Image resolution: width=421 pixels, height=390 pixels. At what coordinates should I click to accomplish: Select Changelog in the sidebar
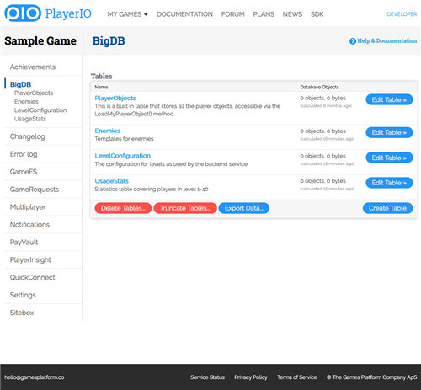(27, 136)
